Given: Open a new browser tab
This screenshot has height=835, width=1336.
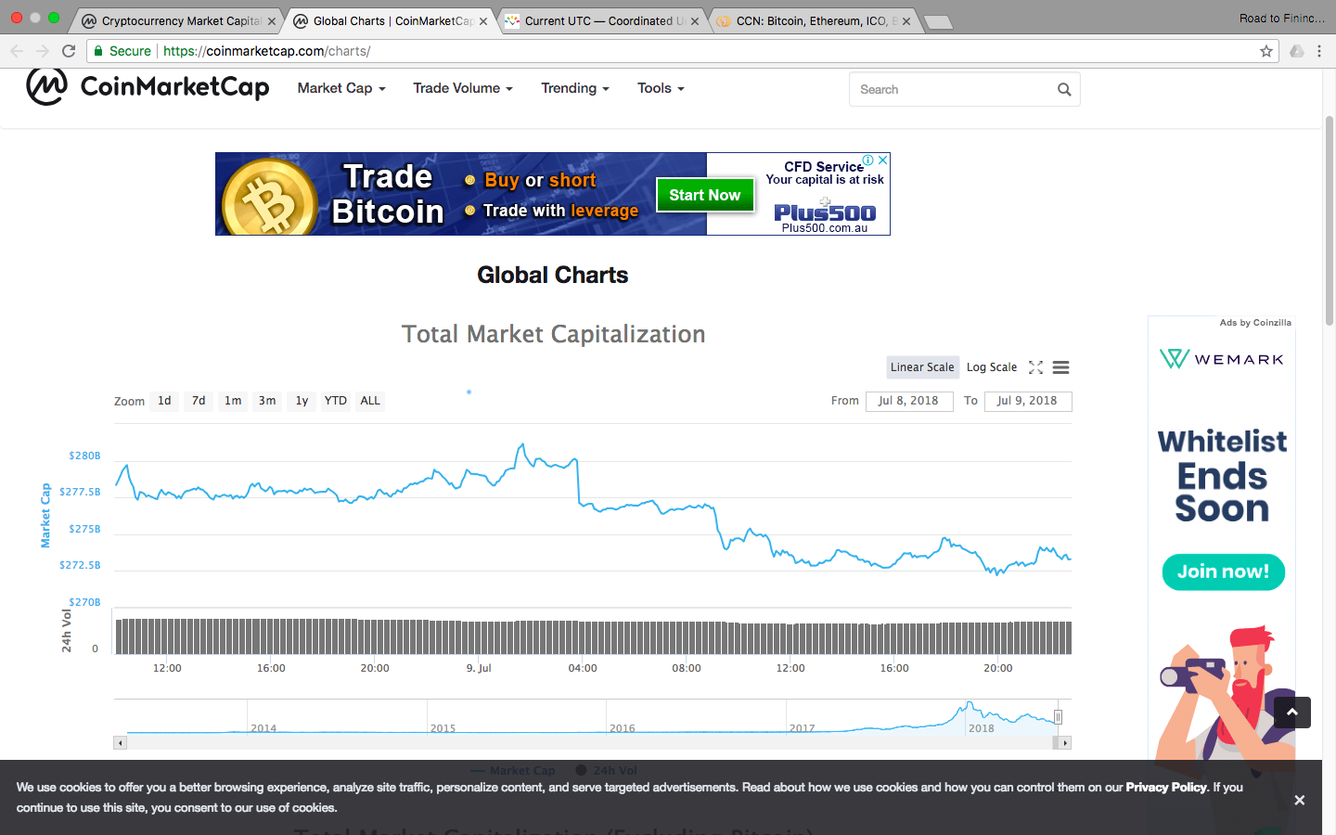Looking at the screenshot, I should pos(939,22).
